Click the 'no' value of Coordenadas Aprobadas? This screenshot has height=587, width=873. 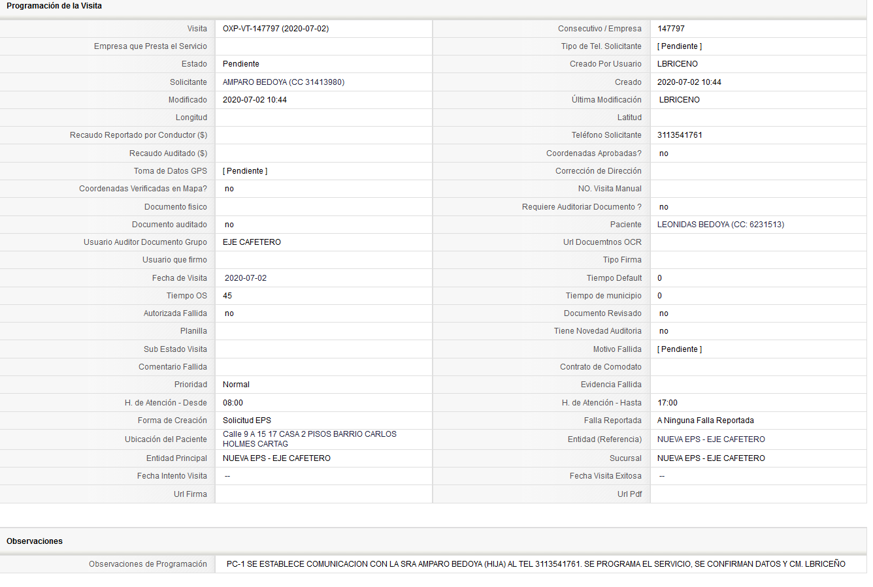[x=664, y=153]
